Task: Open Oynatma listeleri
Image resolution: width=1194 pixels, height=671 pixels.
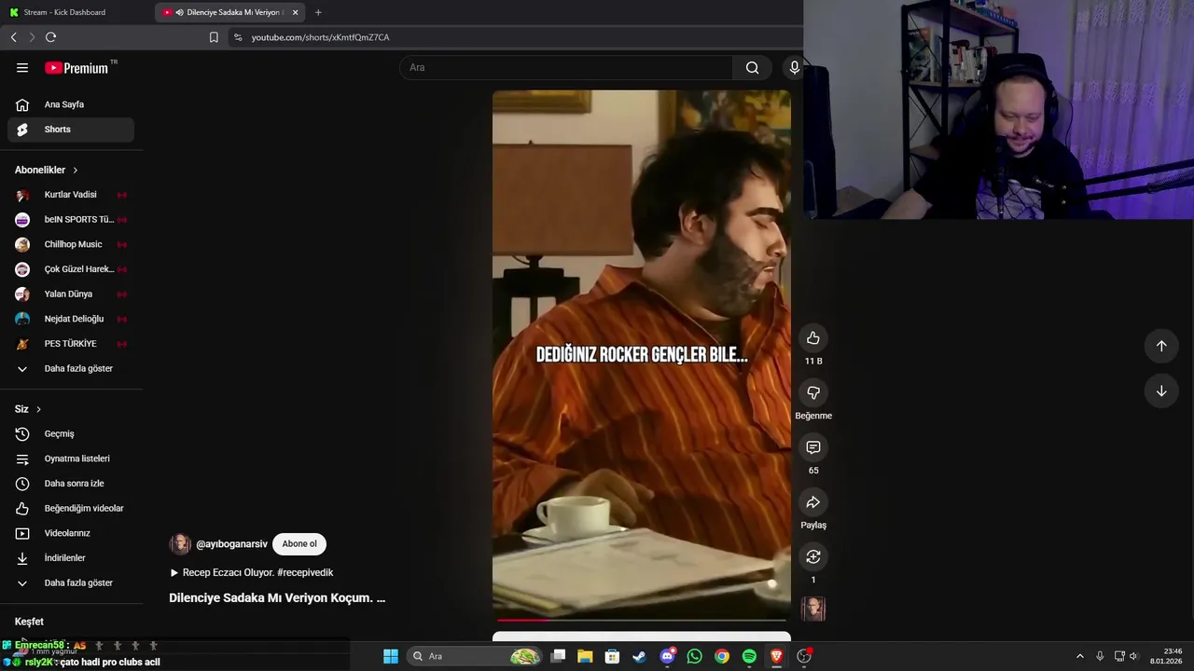Action: click(71, 459)
